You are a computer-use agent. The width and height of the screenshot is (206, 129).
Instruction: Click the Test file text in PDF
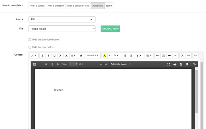(x=58, y=90)
